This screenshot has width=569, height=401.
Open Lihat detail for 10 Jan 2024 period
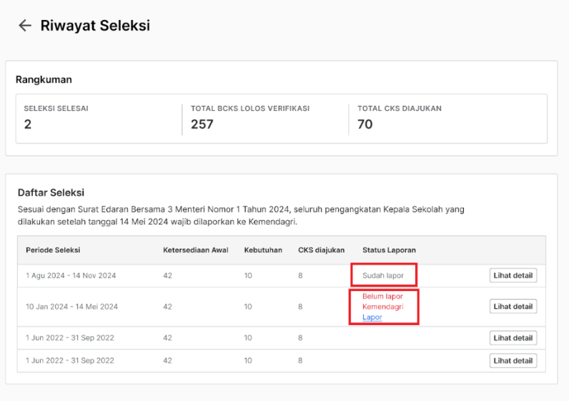pyautogui.click(x=513, y=306)
